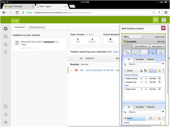Select the Favorites tab in queue list
This screenshot has height=127, width=170.
139,59
